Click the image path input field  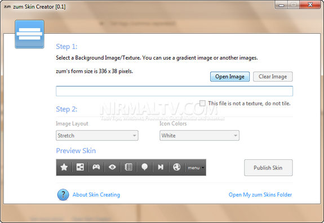click(x=175, y=91)
